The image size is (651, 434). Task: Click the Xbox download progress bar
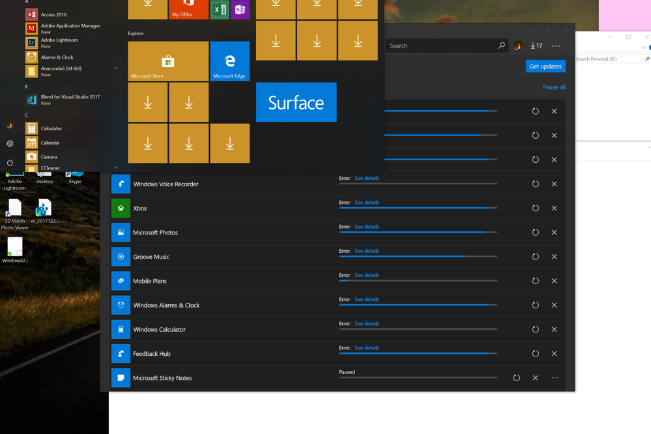[418, 208]
